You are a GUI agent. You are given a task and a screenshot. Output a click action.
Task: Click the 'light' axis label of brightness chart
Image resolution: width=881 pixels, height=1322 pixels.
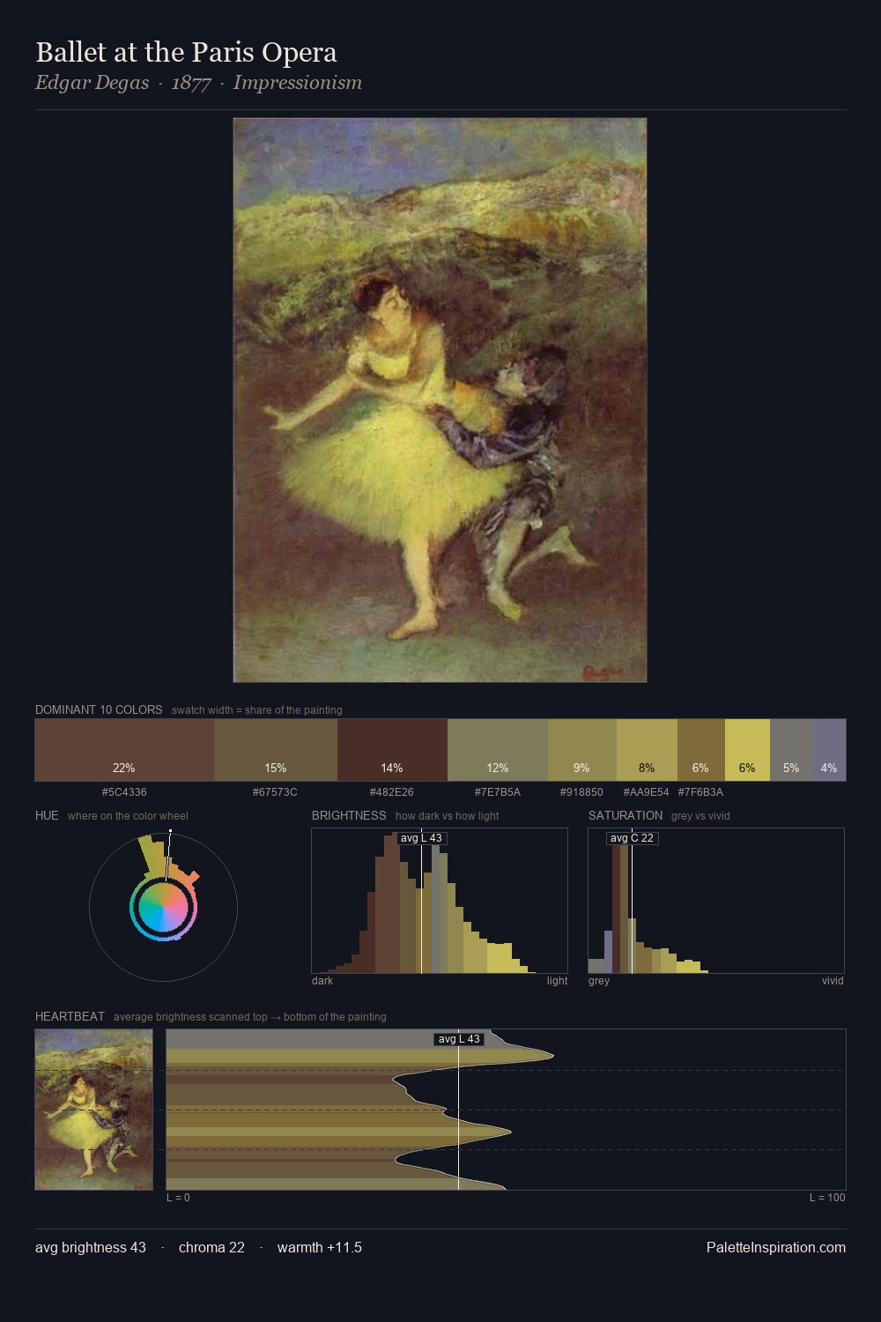(557, 981)
